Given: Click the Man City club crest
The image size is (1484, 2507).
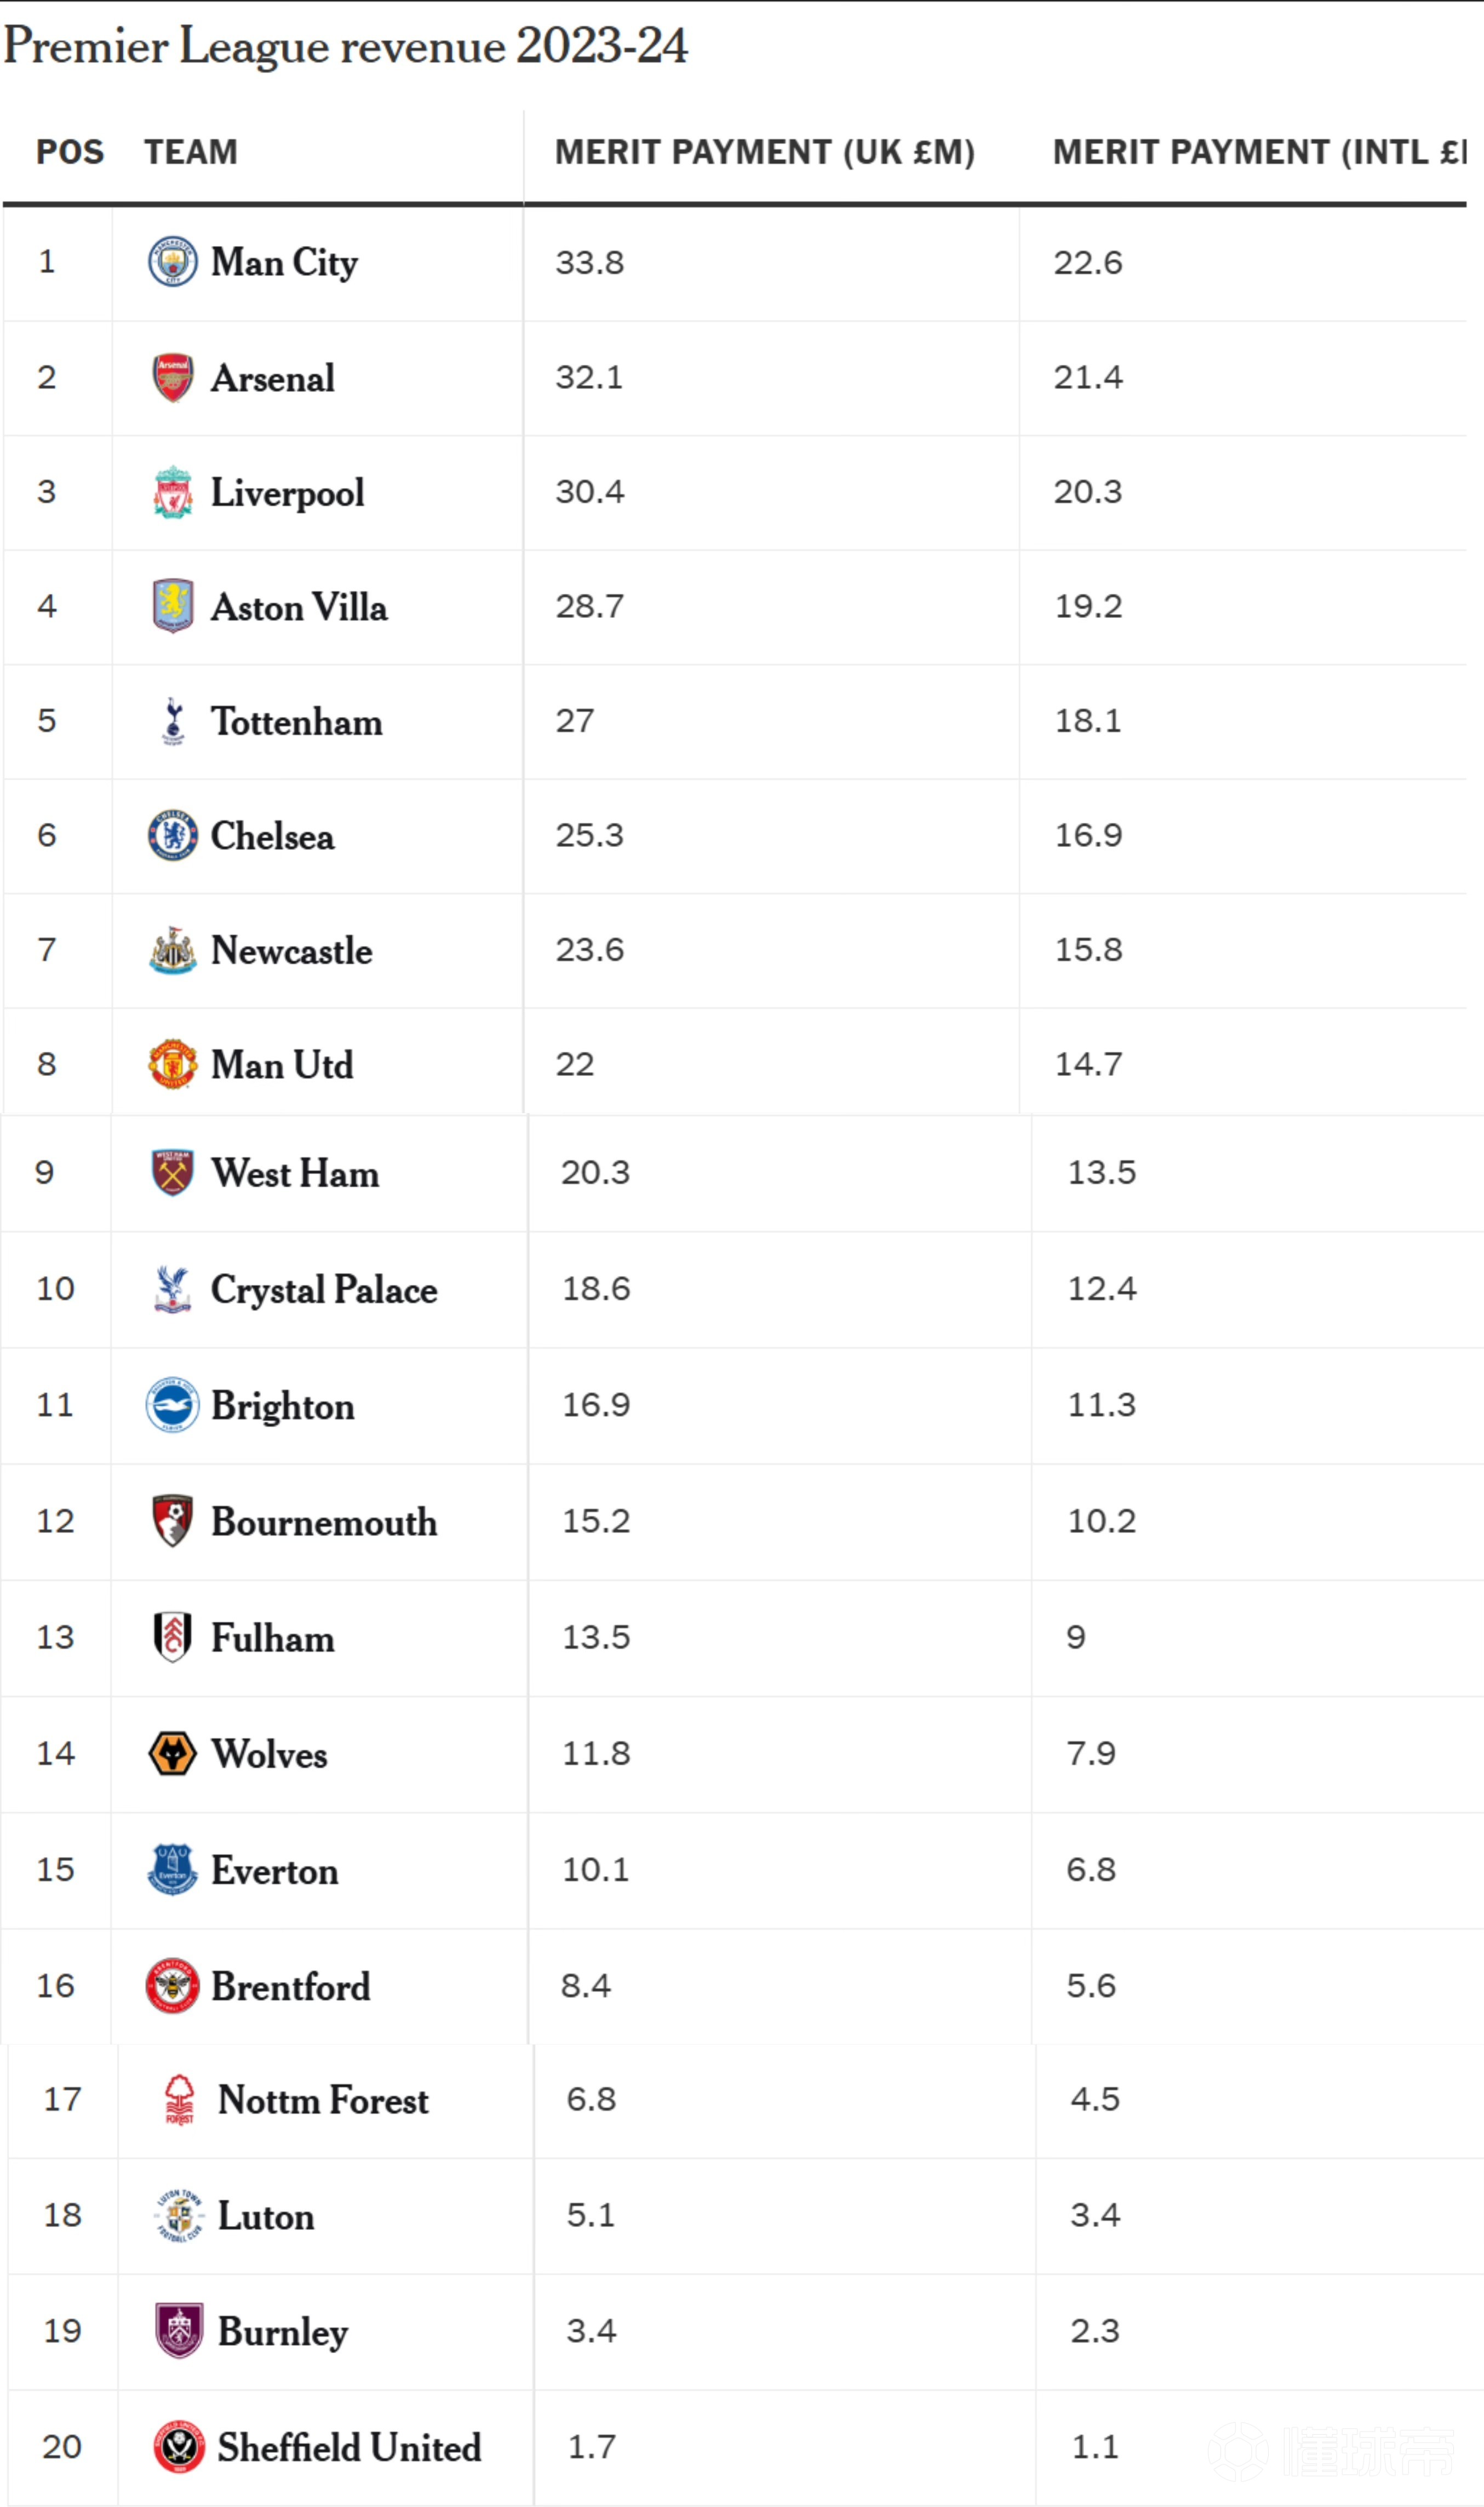Looking at the screenshot, I should pos(172,262).
